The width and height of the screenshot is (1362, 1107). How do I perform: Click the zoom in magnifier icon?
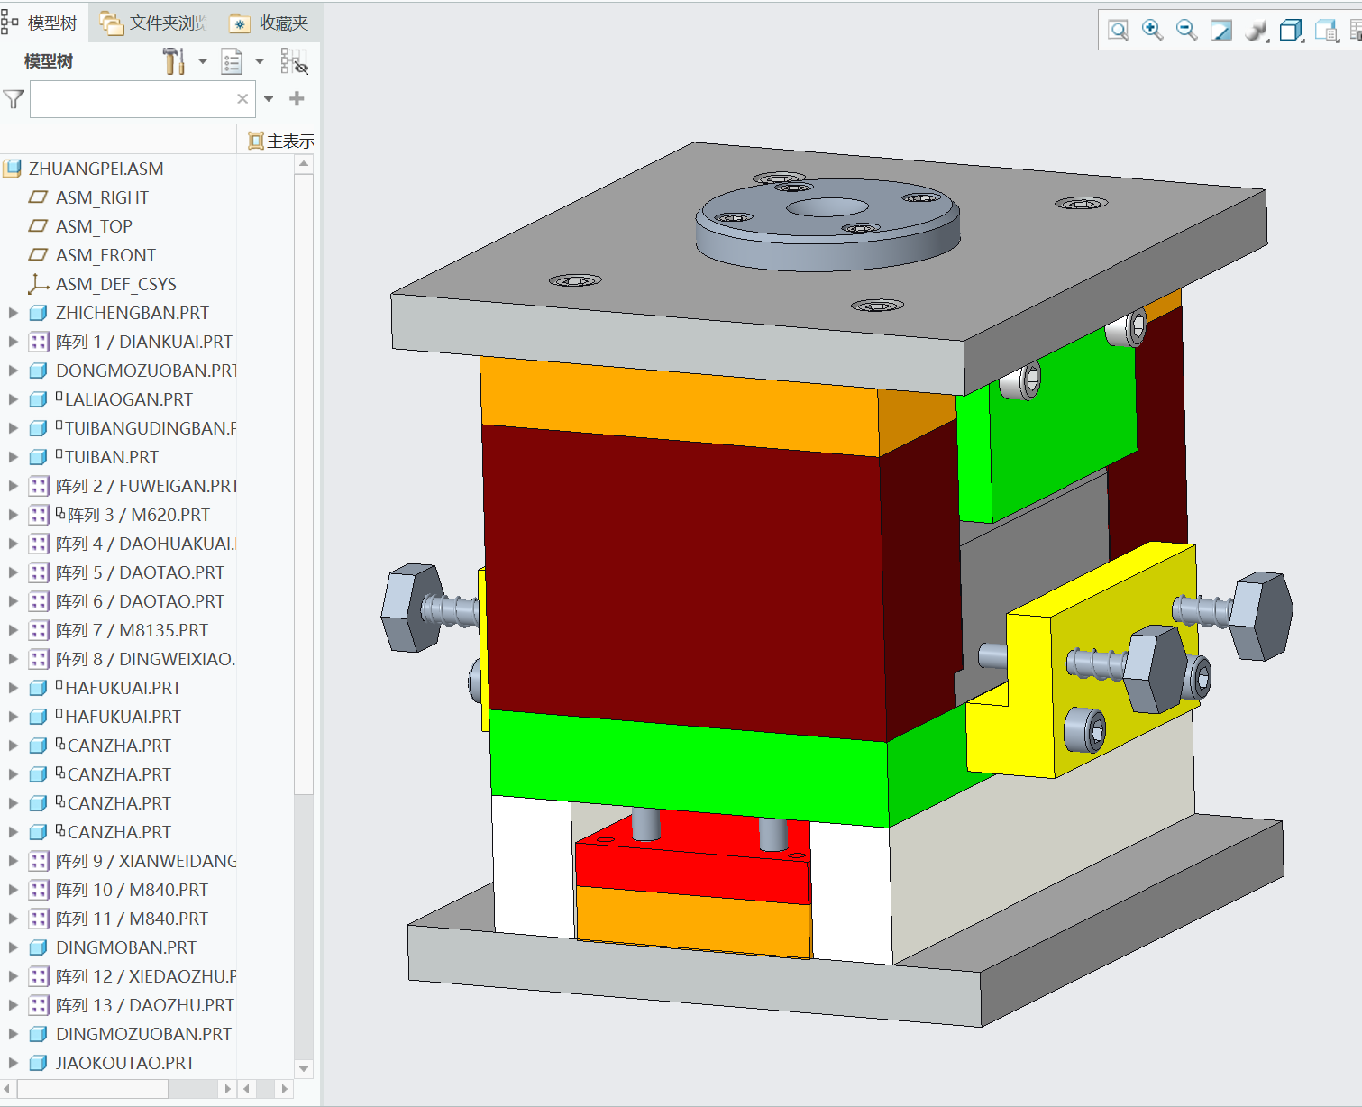click(x=1152, y=30)
